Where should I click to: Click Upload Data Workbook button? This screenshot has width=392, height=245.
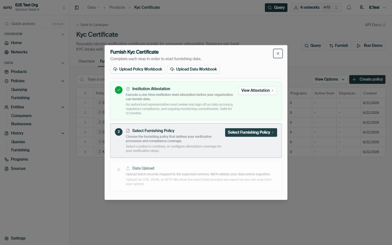[x=193, y=69]
